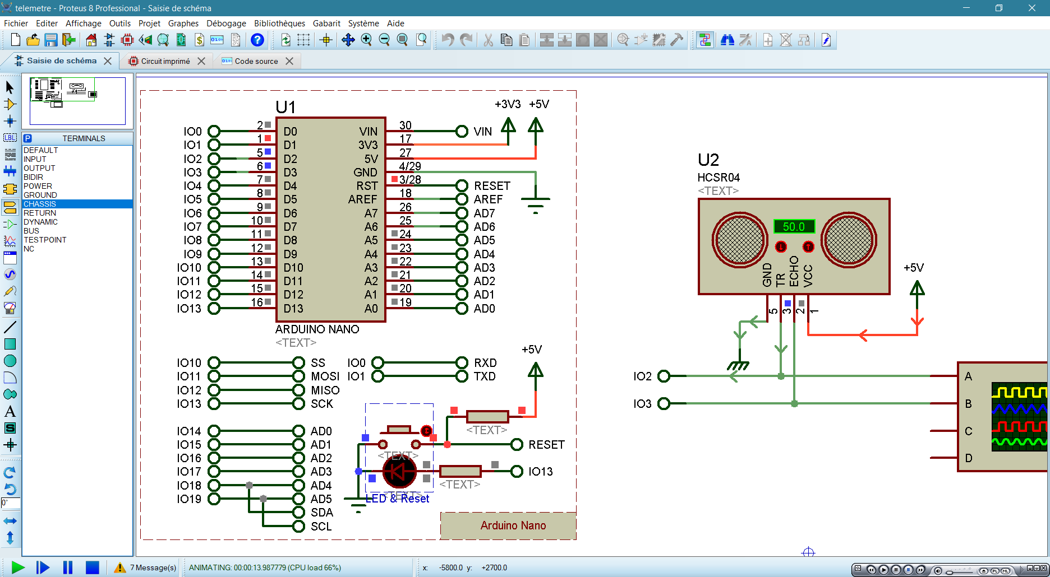Click the Pan/center view arrows icon

click(x=348, y=40)
